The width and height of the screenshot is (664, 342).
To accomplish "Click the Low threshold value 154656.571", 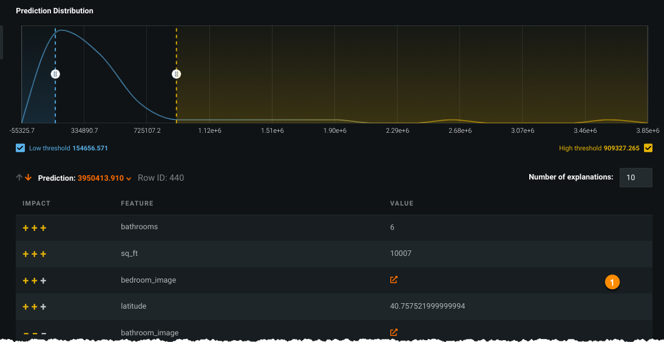I will (90, 148).
